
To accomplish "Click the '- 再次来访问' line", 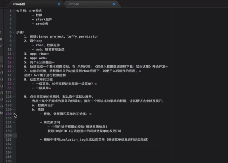I will (50, 122).
